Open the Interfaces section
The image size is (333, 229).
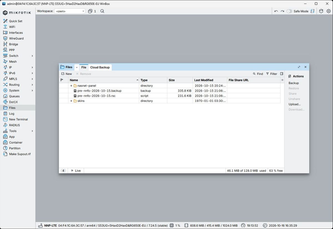[x=16, y=33]
